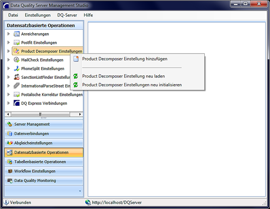Click the Datenverbindungen icon

coord(10,134)
